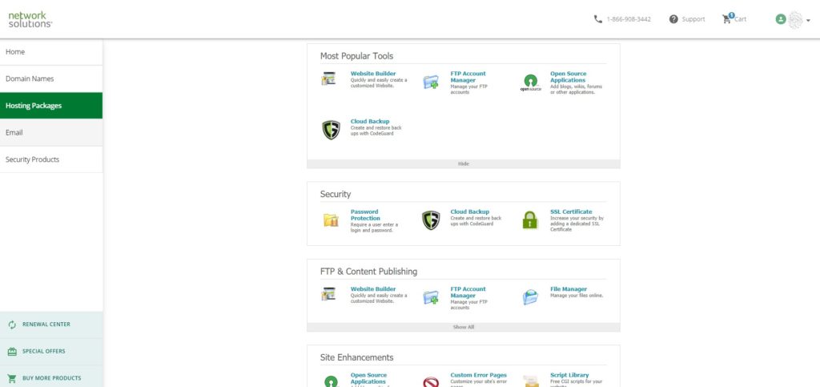
Task: Click the Password Protection folder icon
Action: (x=331, y=220)
